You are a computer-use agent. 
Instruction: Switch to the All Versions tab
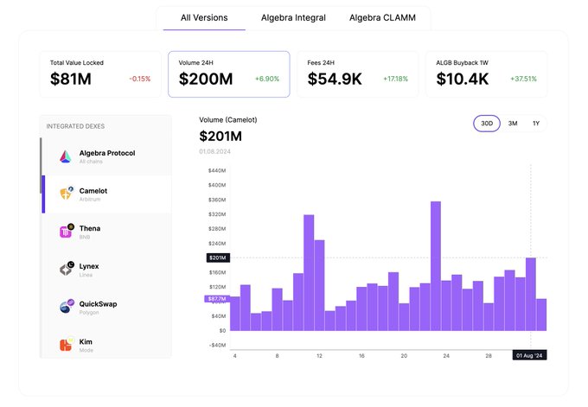203,17
